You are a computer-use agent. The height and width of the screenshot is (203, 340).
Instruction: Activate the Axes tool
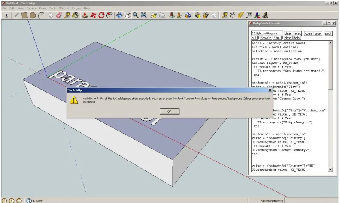click(258, 15)
